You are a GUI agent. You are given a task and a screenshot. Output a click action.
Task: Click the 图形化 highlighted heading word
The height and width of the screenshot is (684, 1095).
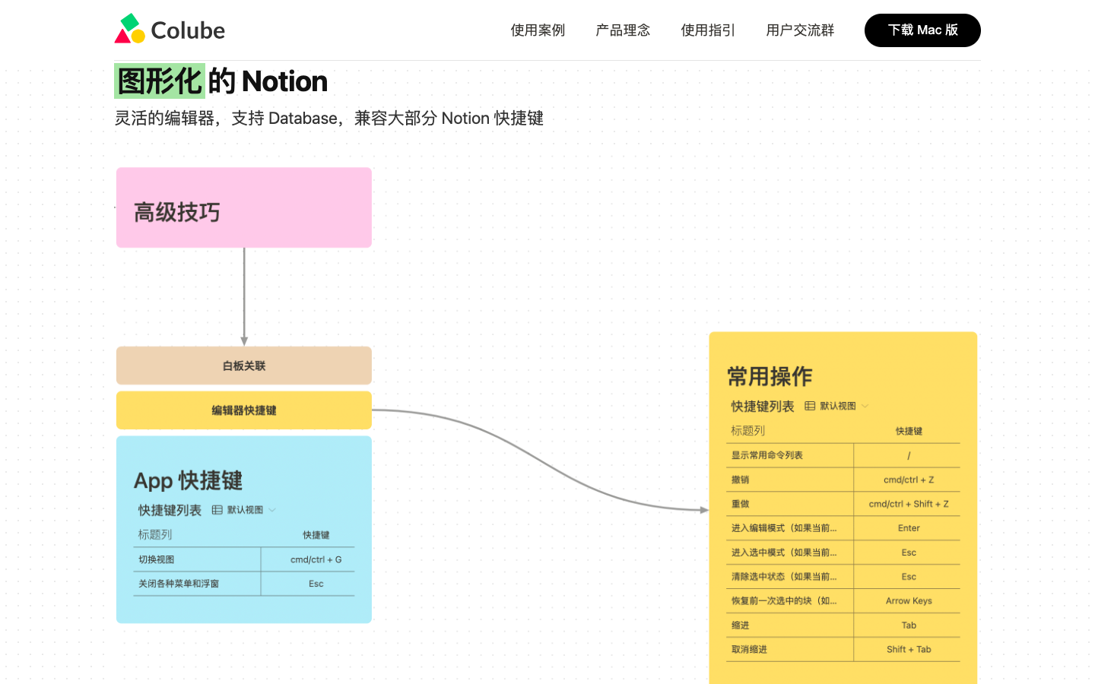(160, 81)
